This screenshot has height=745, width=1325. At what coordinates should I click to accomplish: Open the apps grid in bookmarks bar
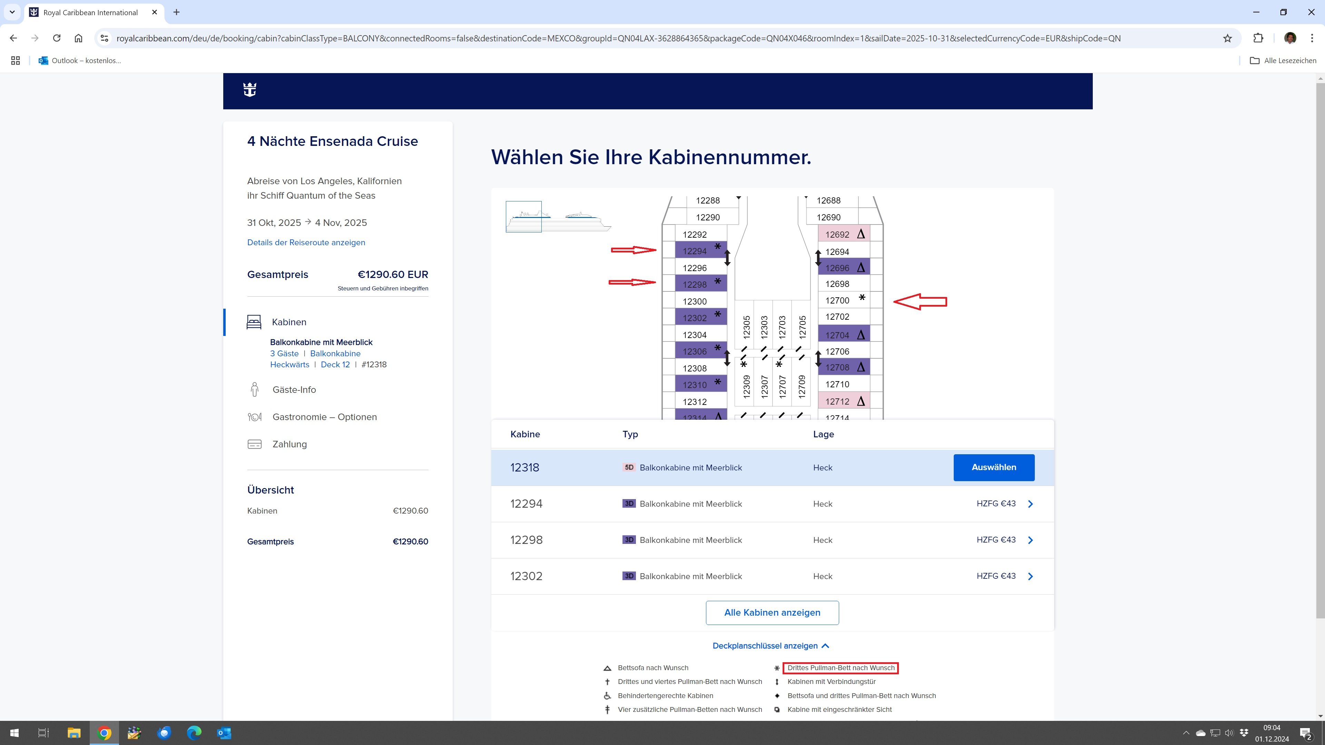tap(16, 61)
